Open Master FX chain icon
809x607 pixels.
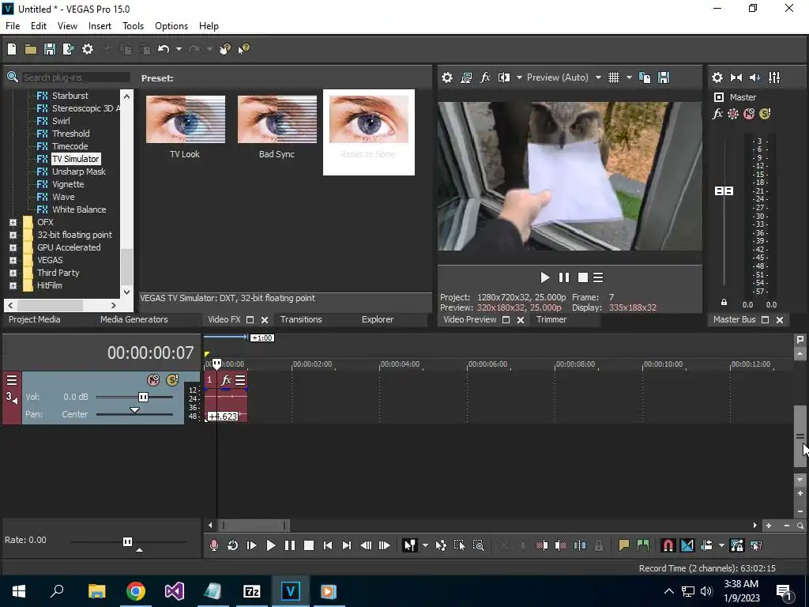[x=717, y=114]
